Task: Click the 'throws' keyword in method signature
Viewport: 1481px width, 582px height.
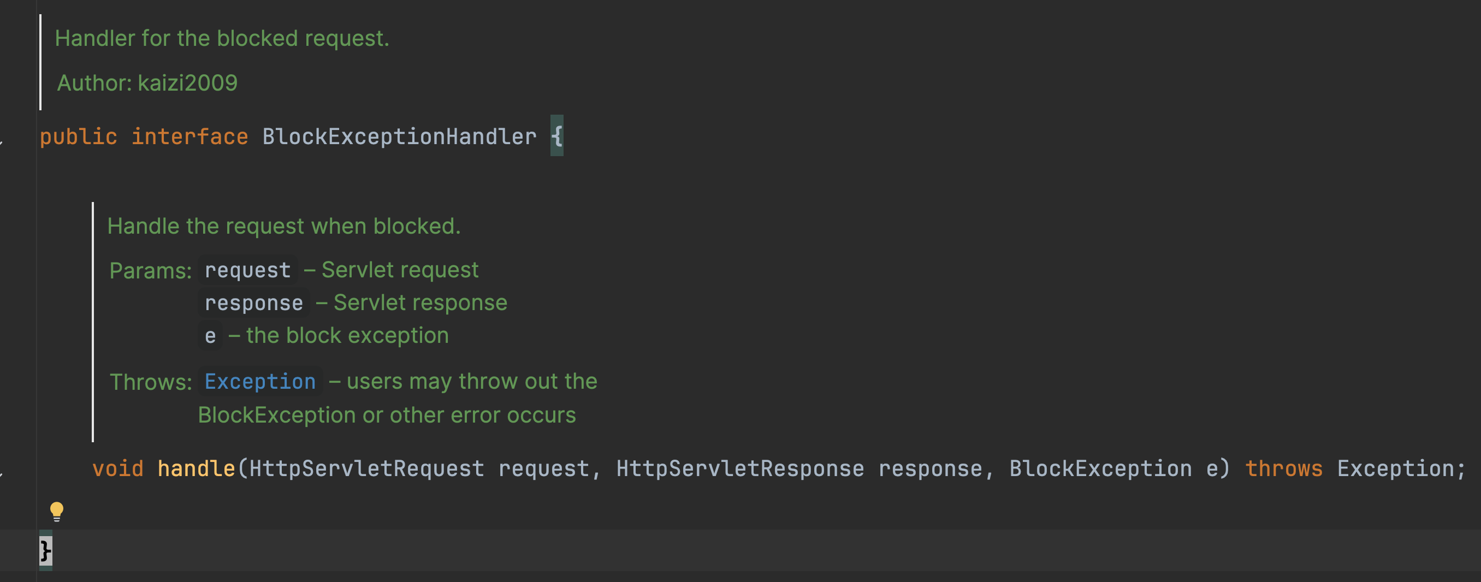Action: (1284, 469)
